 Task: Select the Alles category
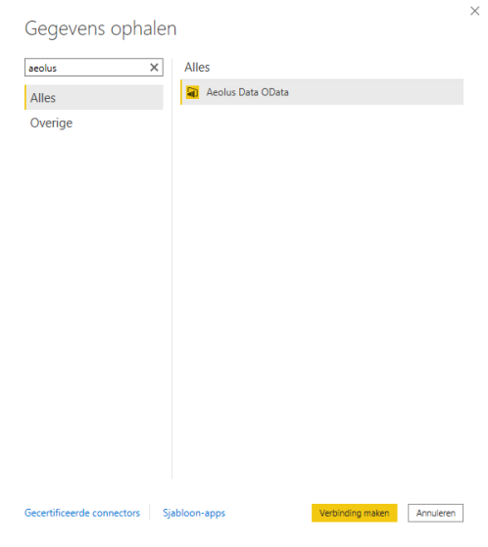(x=94, y=97)
